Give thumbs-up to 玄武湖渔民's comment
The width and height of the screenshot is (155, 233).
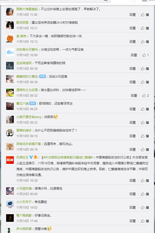[x=145, y=69]
